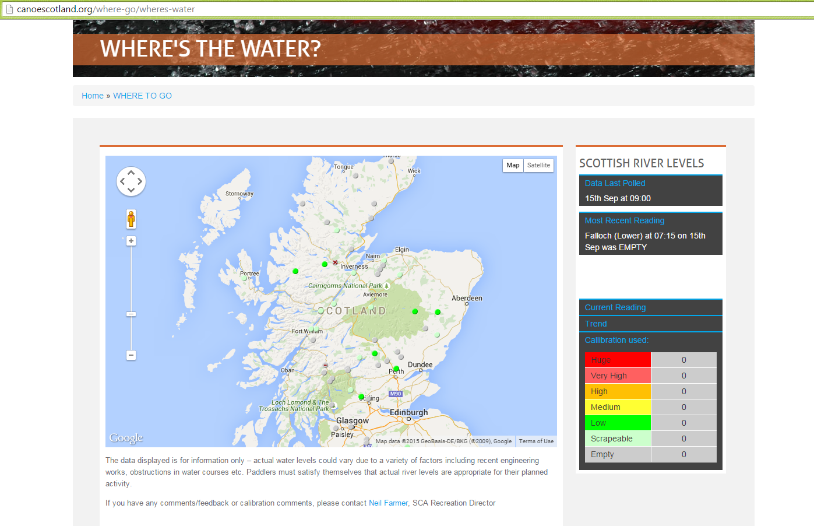
Task: Select the bright green marker just left of the red X
Action: point(325,264)
